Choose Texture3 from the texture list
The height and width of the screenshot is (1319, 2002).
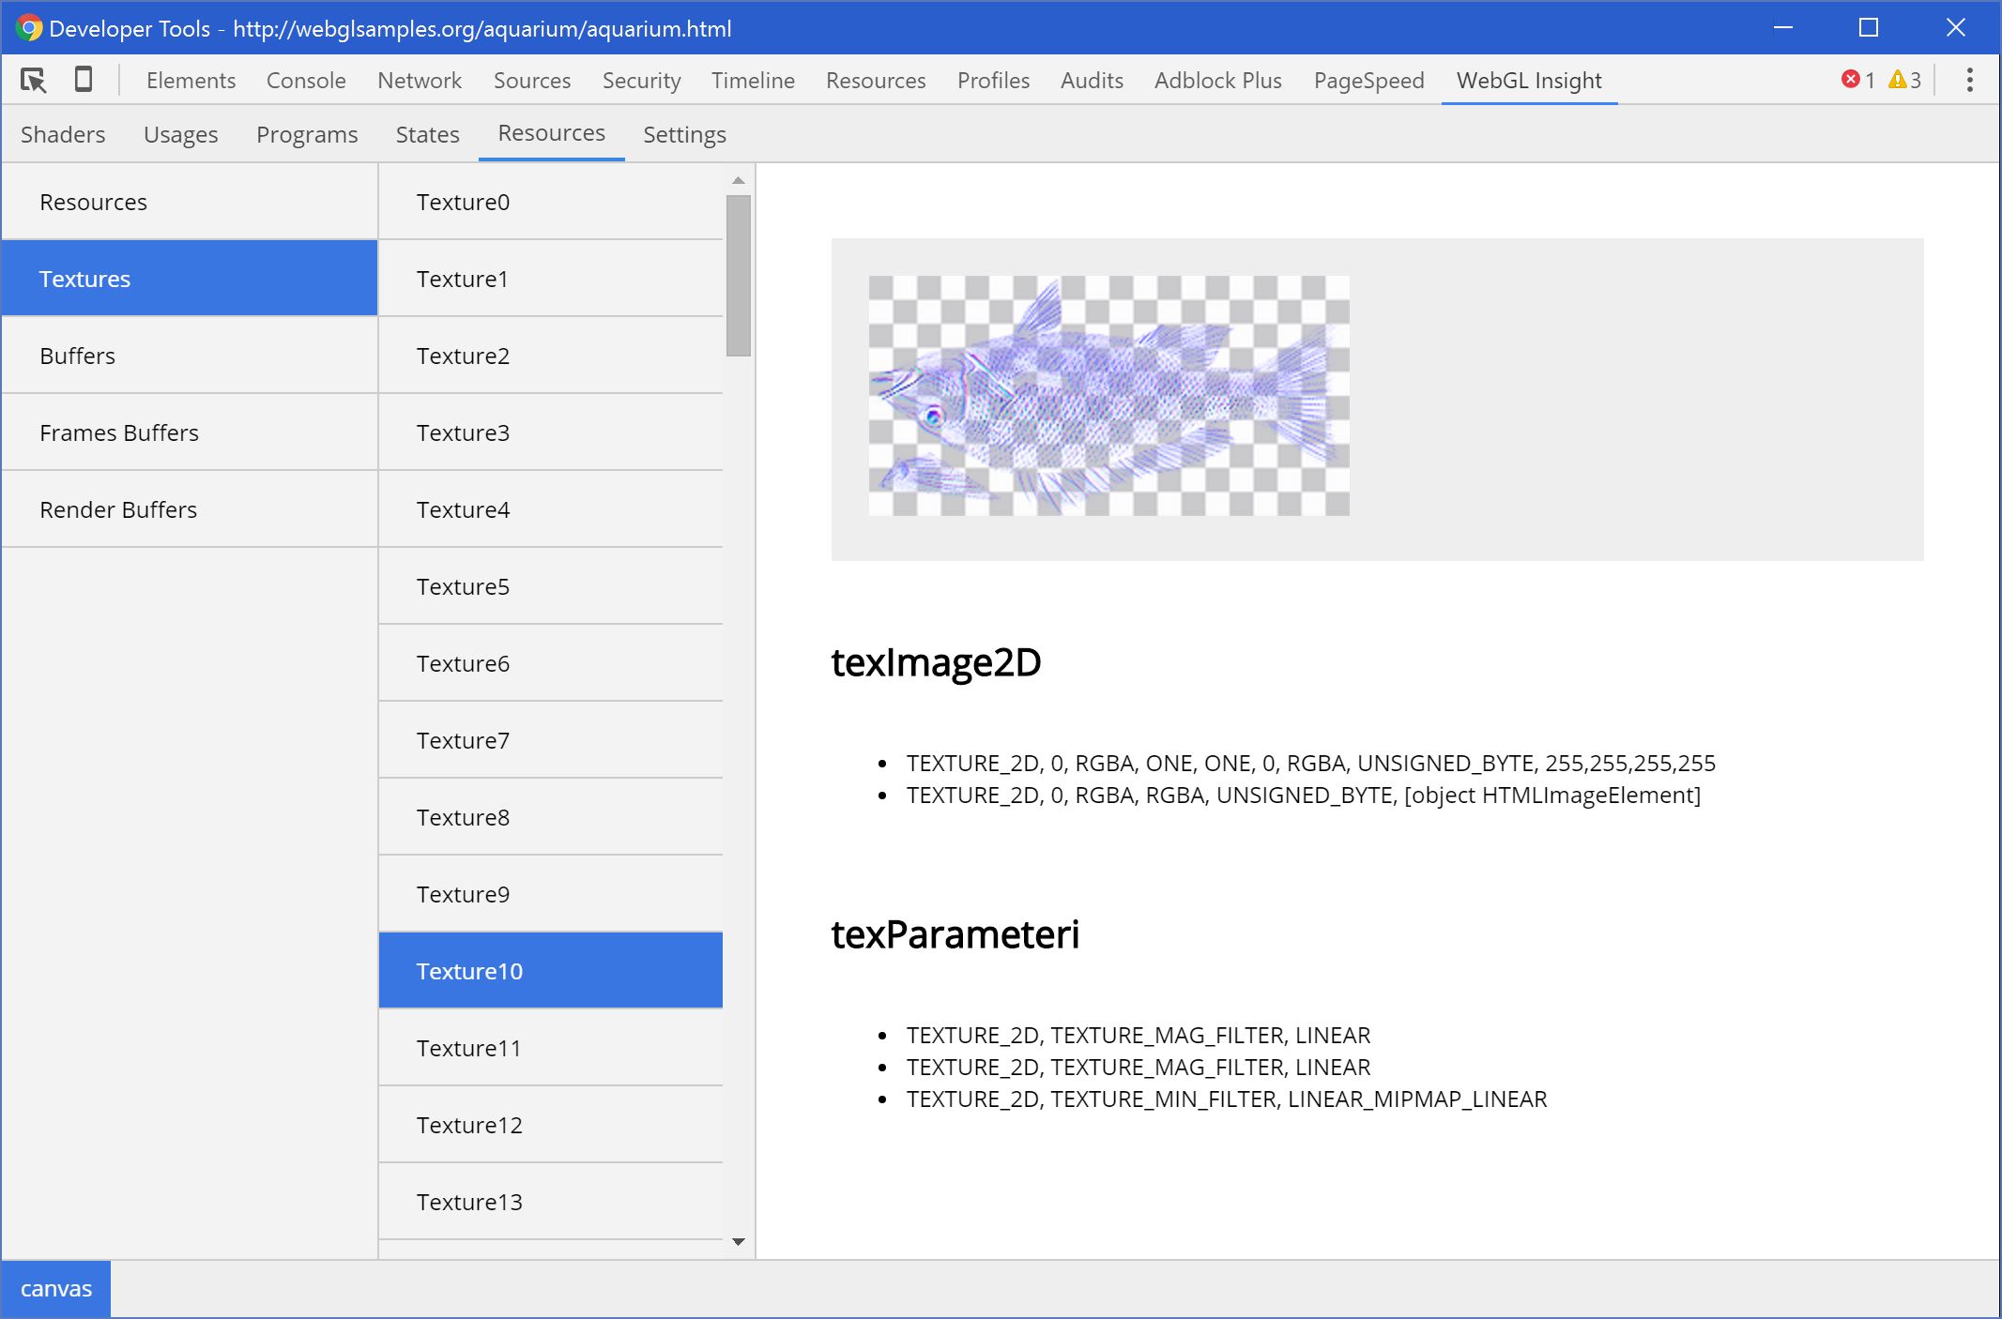pos(463,432)
